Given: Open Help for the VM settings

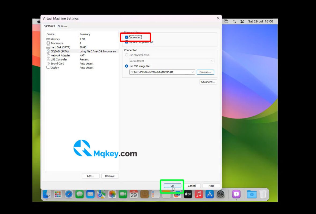Looking at the screenshot, I should tap(211, 186).
